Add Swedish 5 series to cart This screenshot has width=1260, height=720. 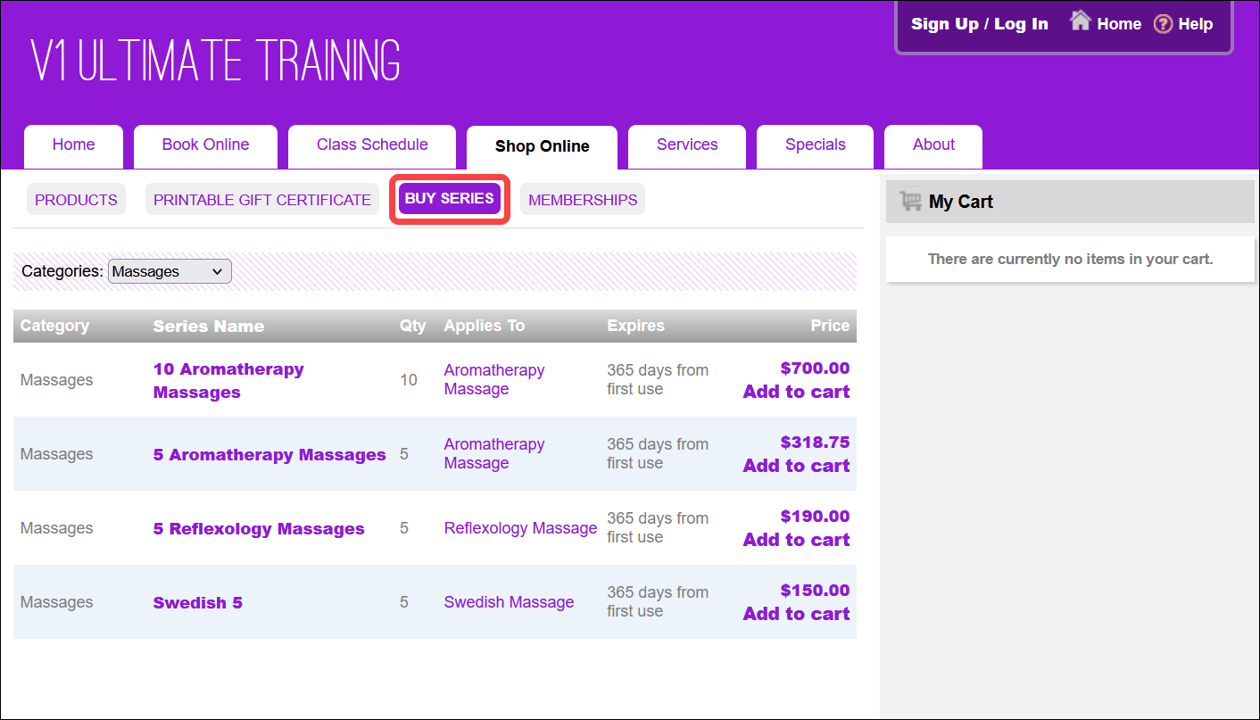tap(796, 614)
